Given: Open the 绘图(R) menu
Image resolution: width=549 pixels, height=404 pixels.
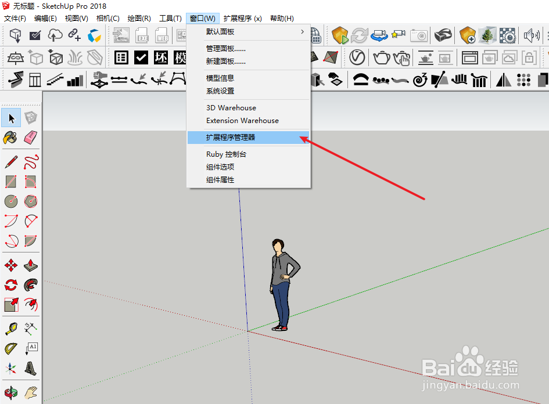Looking at the screenshot, I should (x=139, y=19).
